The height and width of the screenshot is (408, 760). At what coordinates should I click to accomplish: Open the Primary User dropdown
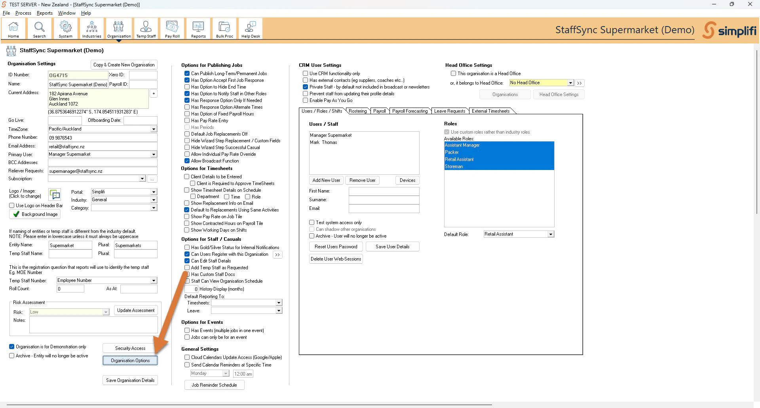coord(154,155)
